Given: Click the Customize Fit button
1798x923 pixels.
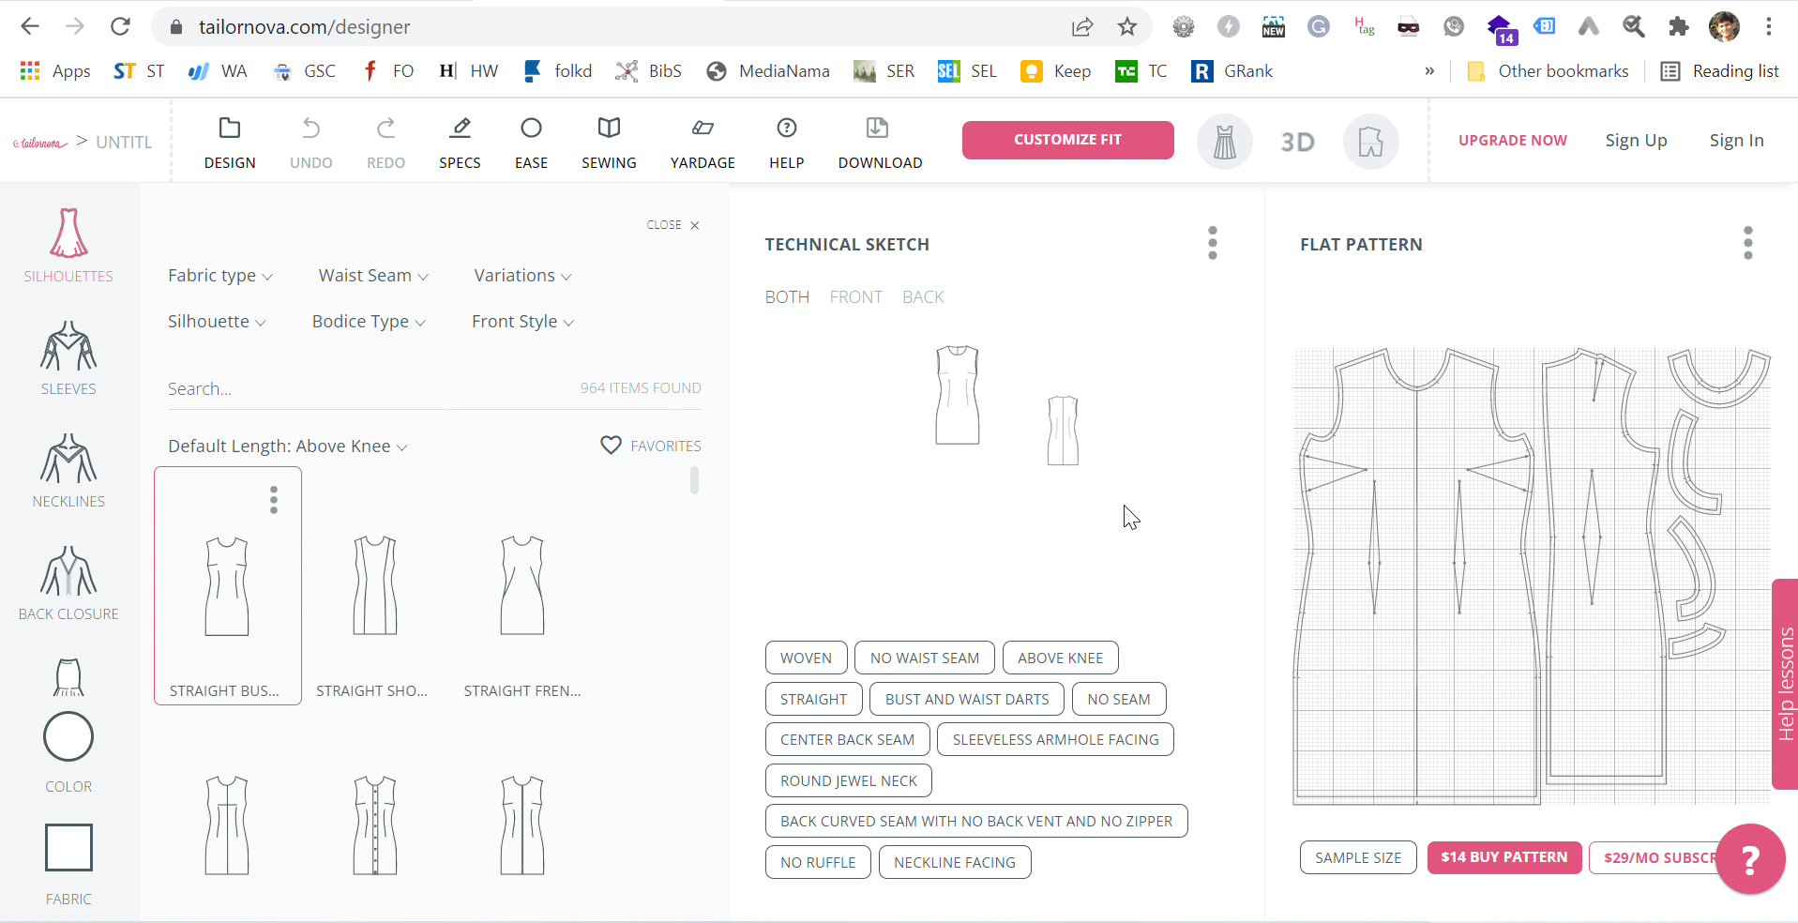Looking at the screenshot, I should point(1067,140).
